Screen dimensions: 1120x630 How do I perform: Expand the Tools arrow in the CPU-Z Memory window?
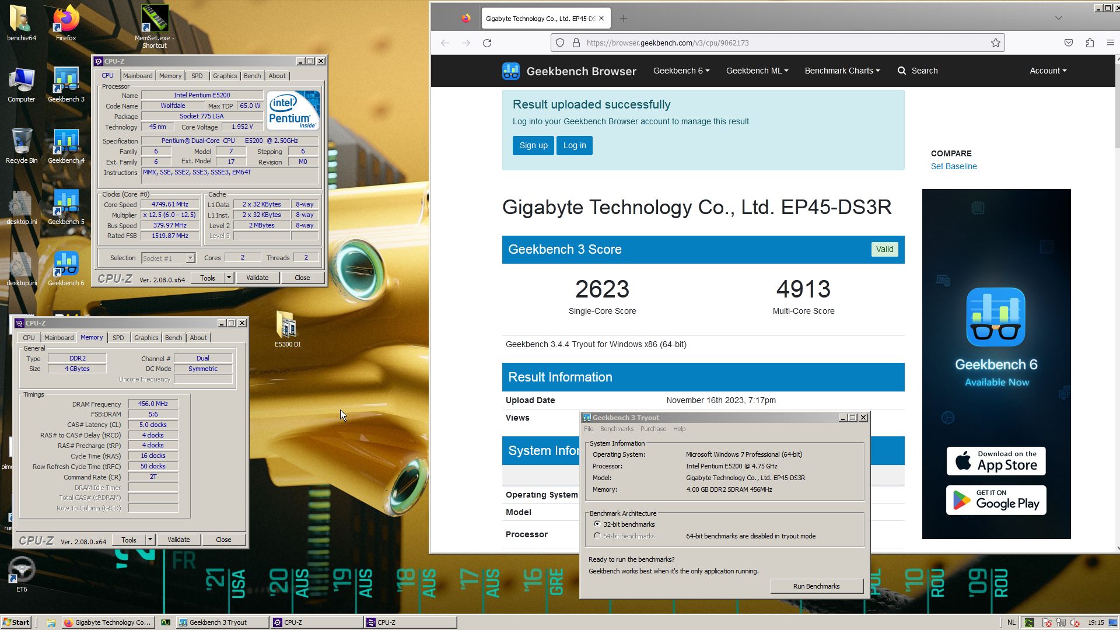point(150,540)
